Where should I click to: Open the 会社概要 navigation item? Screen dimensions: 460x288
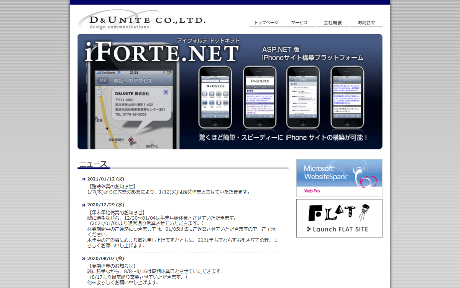click(333, 23)
